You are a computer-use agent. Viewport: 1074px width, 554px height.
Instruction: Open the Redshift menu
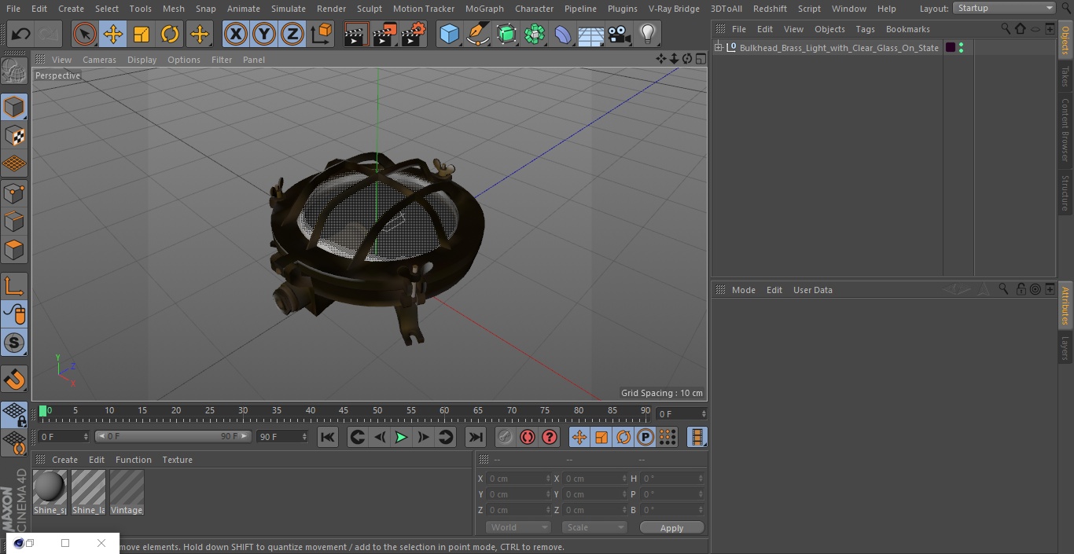pyautogui.click(x=770, y=9)
